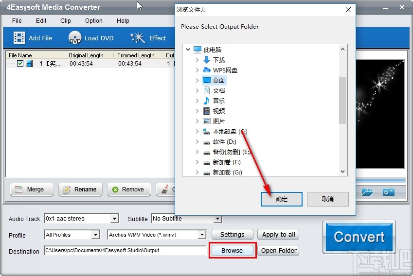This screenshot has height=276, width=413.
Task: Click the Load DVD disc icon
Action: click(75, 38)
